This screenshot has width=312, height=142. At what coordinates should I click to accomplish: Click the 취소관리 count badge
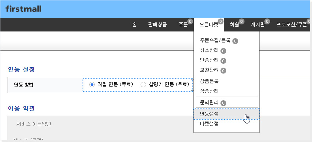point(223,51)
